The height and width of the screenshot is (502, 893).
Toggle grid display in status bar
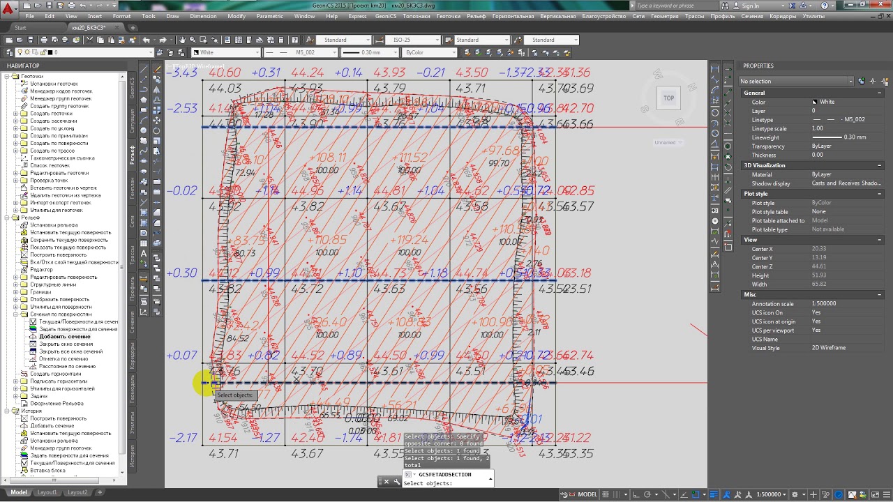point(605,494)
